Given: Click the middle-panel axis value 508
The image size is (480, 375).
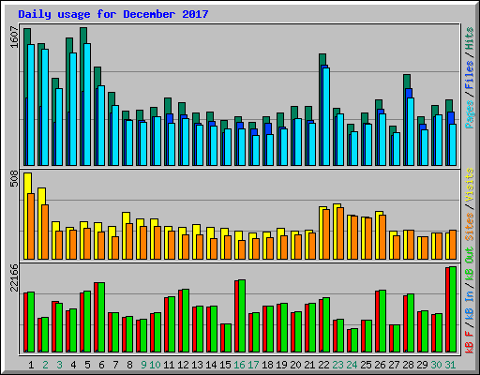Looking at the screenshot, I should coord(14,179).
